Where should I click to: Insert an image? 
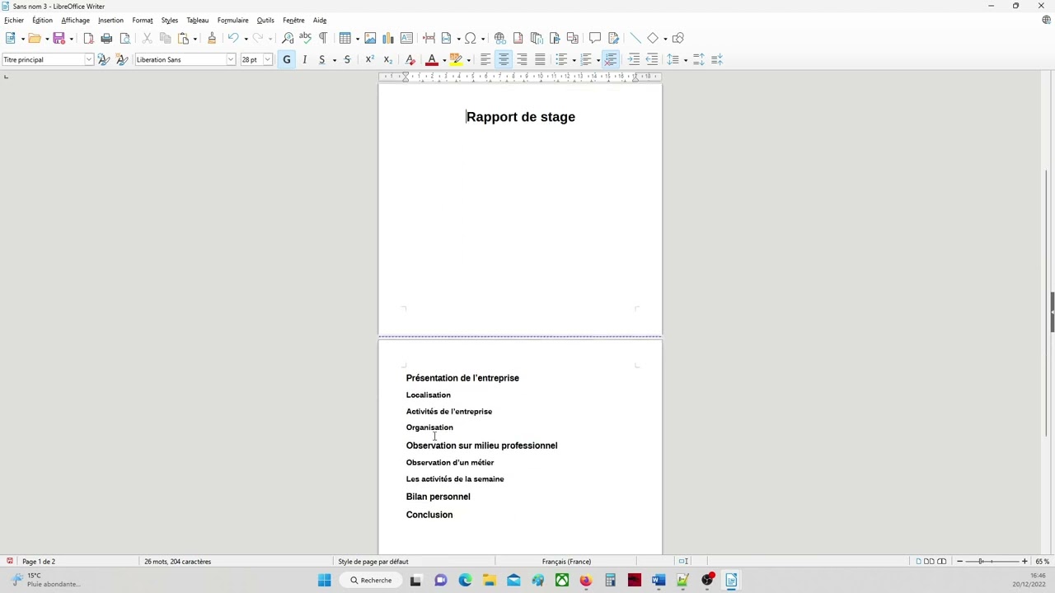pos(370,38)
